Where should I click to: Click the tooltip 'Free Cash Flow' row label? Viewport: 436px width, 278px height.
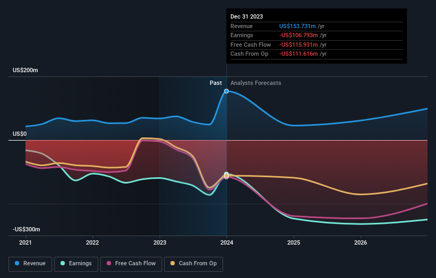click(x=251, y=45)
